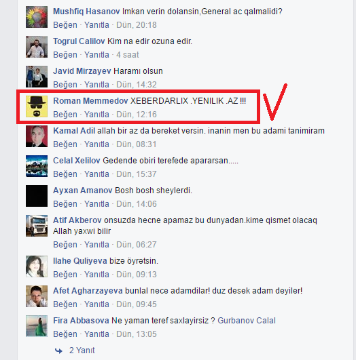The width and height of the screenshot is (356, 360).
Task: Reply to Celal Xelilov's comment
Action: point(96,174)
